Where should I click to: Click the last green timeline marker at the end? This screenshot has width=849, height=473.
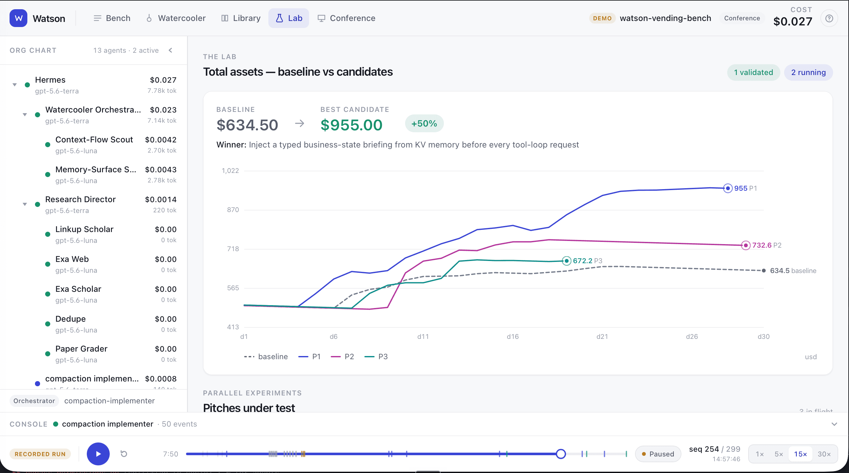tap(626, 454)
